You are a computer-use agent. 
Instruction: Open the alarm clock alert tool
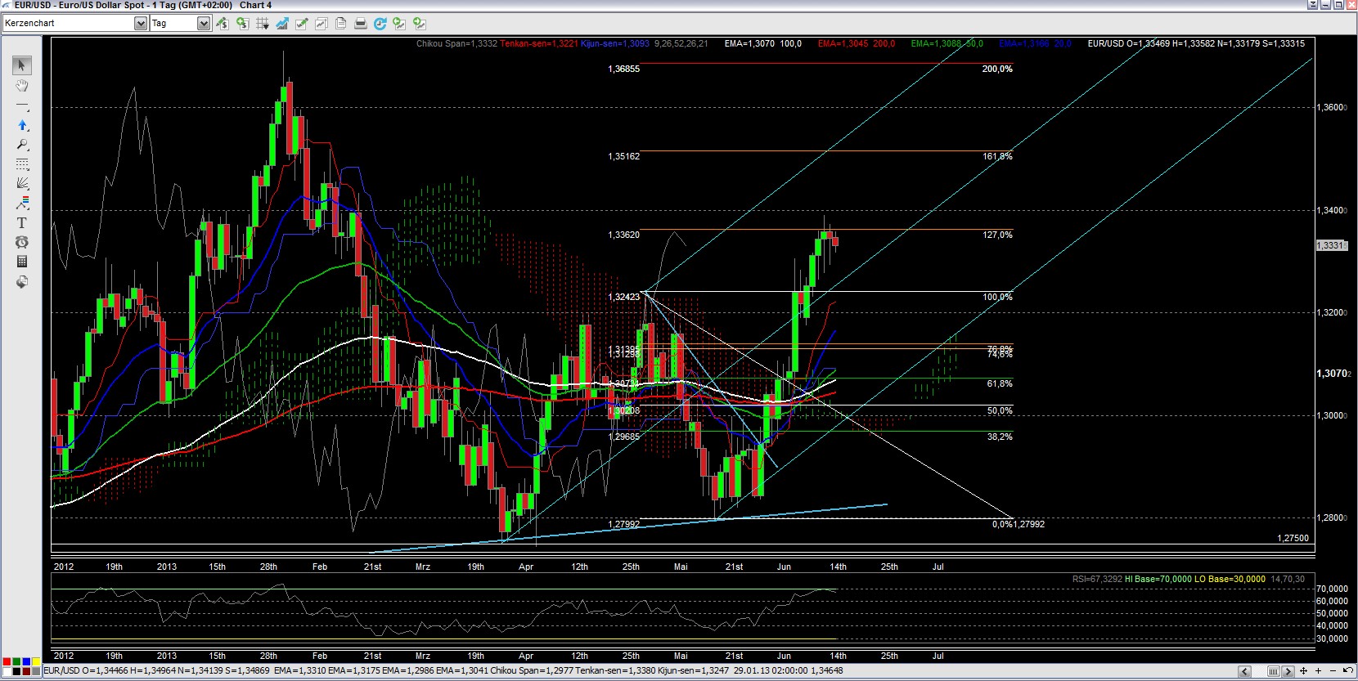click(22, 243)
